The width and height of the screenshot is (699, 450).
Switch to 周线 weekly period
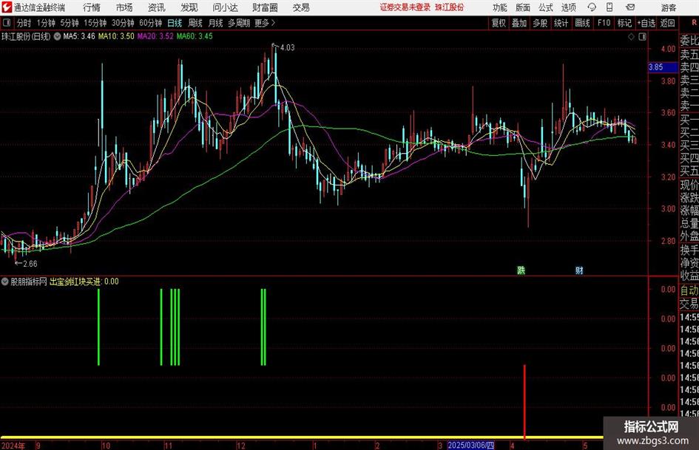coord(195,23)
